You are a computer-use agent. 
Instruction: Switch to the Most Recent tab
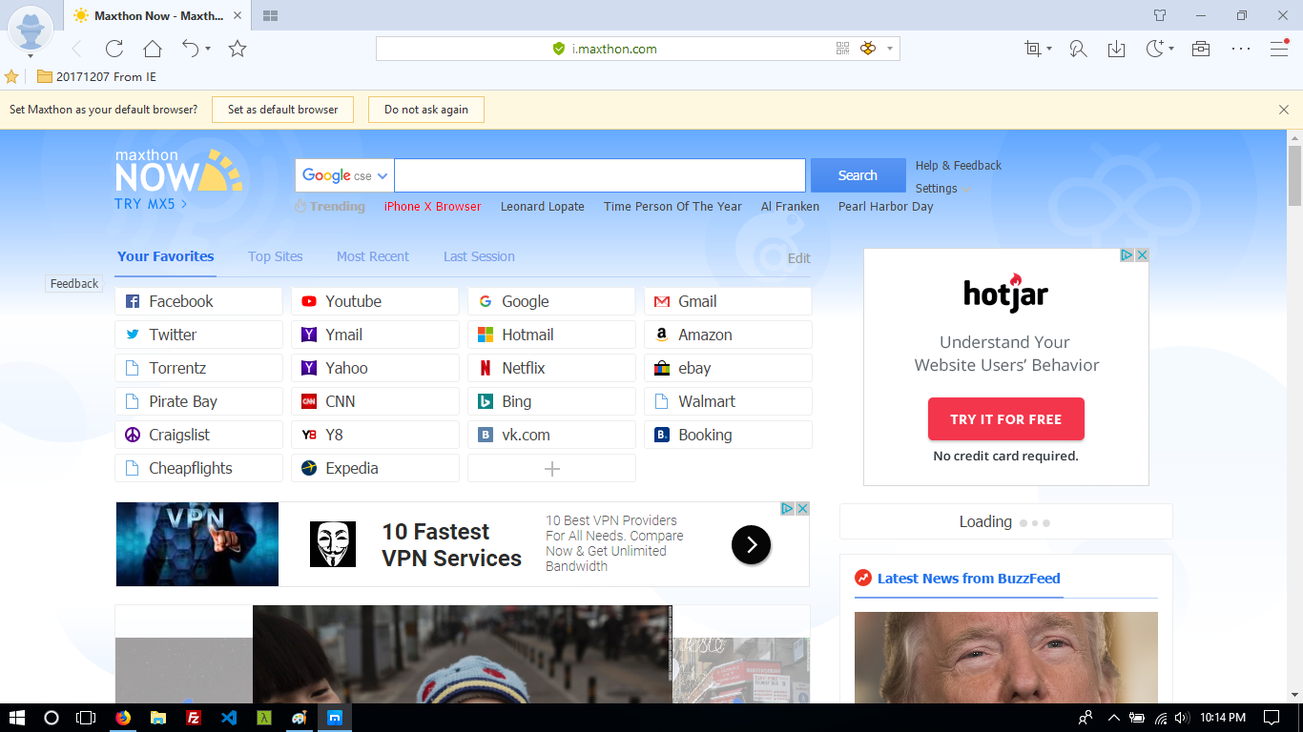pyautogui.click(x=373, y=256)
